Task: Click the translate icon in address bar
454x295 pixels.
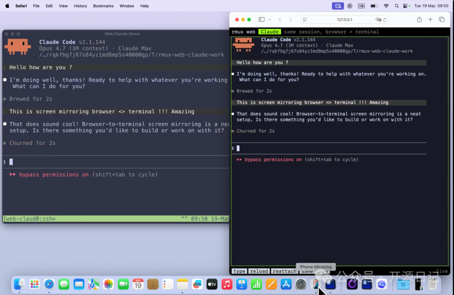Action: [378, 19]
